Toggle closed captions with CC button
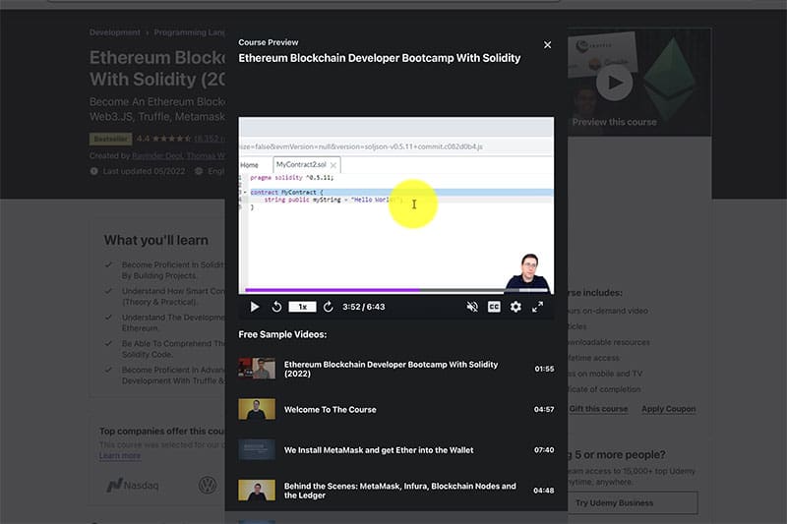The width and height of the screenshot is (787, 524). (x=494, y=307)
